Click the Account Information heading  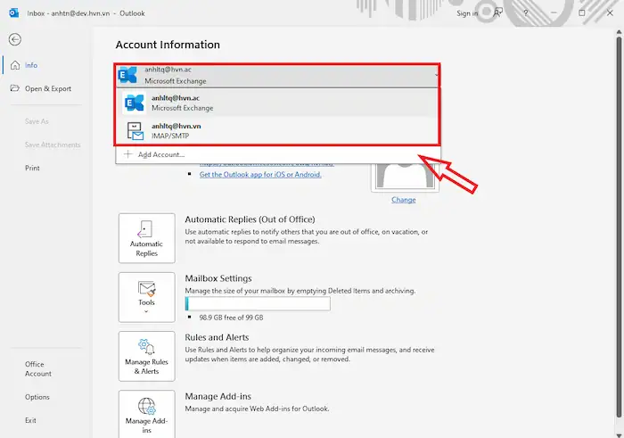pyautogui.click(x=168, y=45)
